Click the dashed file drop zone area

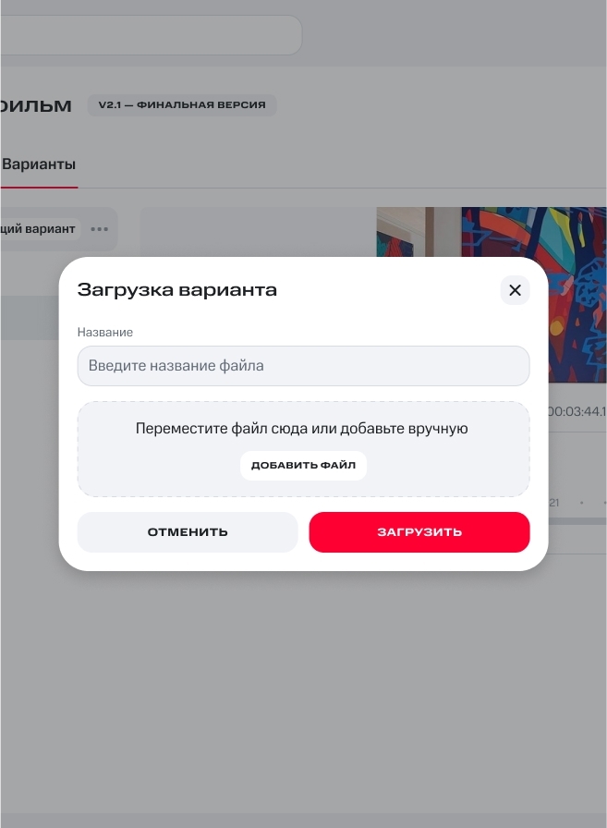(303, 449)
